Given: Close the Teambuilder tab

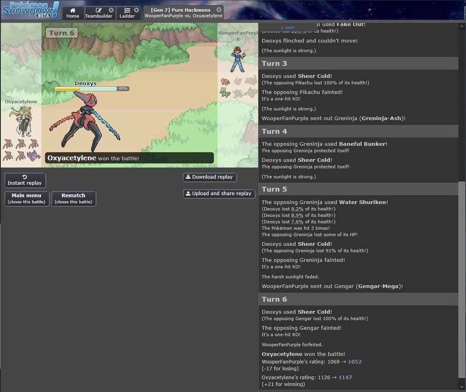Looking at the screenshot, I should (111, 10).
